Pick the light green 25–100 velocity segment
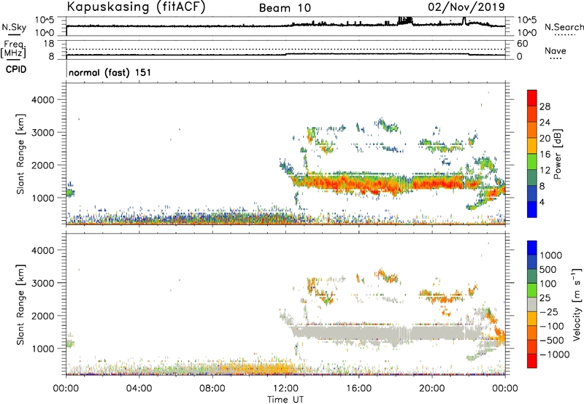Image resolution: width=584 pixels, height=404 pixels. point(532,290)
